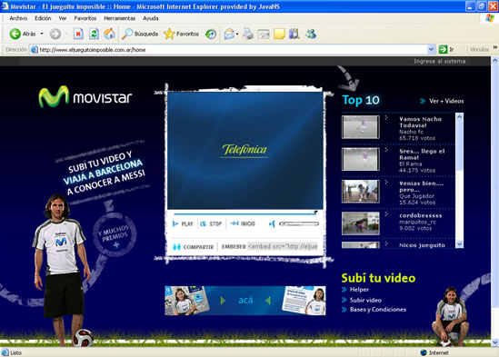Open the Búsqueda search tool
This screenshot has height=357, width=499.
(x=140, y=34)
